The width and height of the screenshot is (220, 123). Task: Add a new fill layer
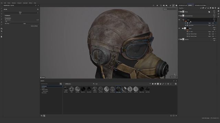click(208, 8)
